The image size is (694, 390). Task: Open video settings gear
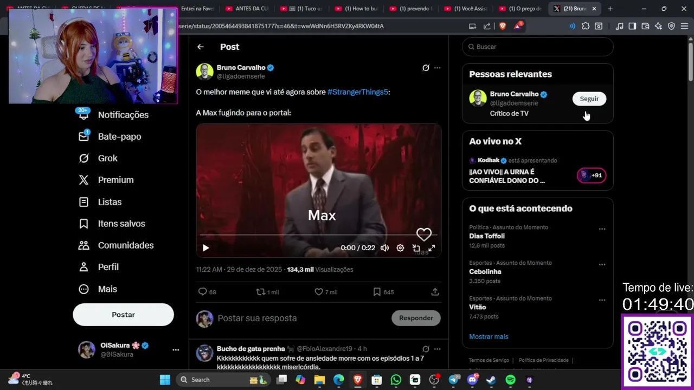point(400,248)
